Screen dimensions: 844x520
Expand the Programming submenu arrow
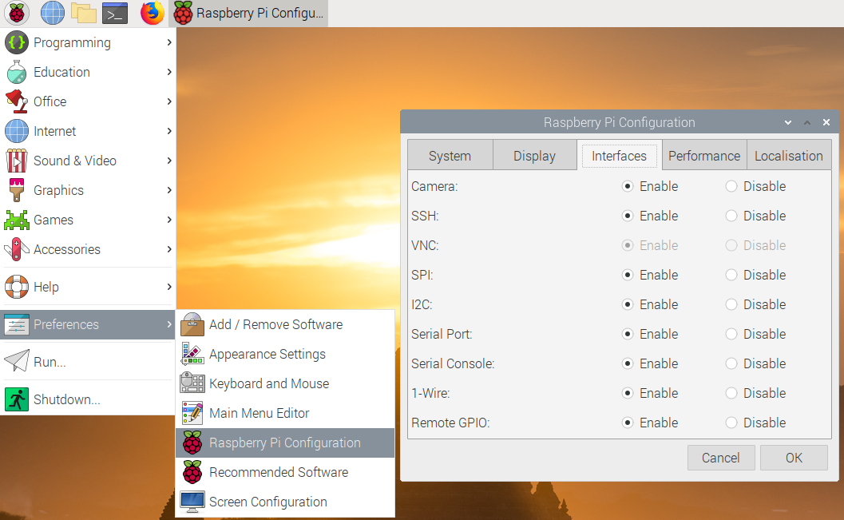[169, 42]
